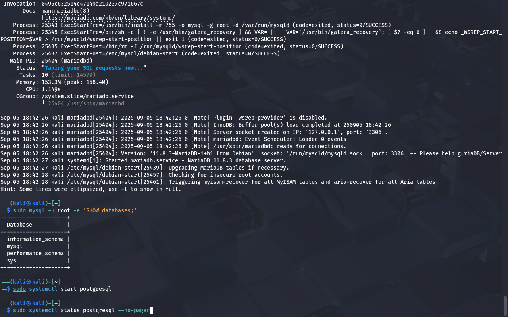Select the 'Taking your SQL requests now...' status
Viewport: 508px width, 317px height.
click(x=94, y=68)
